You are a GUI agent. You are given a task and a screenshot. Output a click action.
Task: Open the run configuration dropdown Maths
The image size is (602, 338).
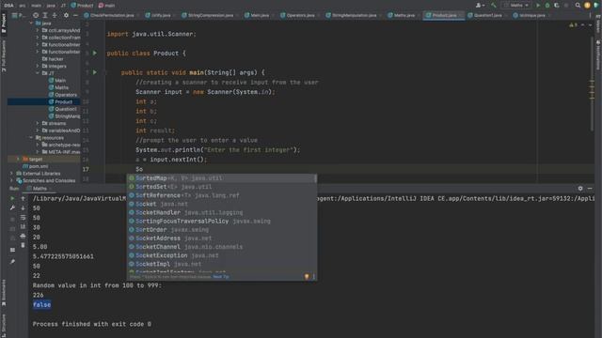click(x=516, y=6)
